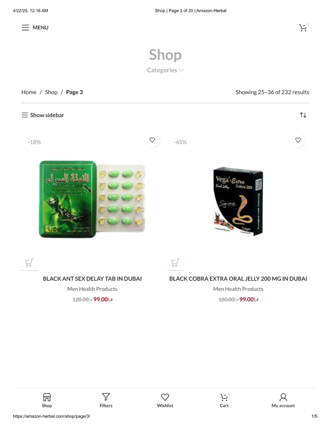Open Black Ant Sex Delay Tab title

click(92, 279)
